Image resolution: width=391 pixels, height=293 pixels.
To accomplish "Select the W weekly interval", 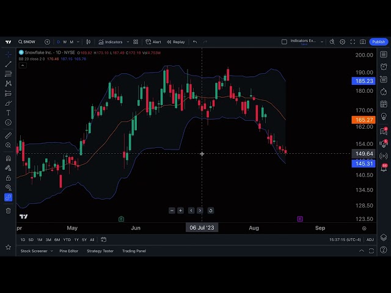I will click(x=65, y=42).
